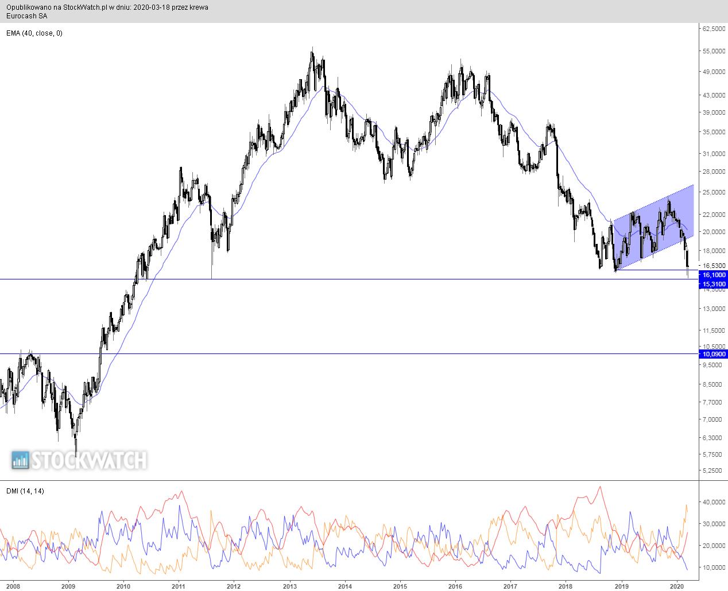This screenshot has width=728, height=591.
Task: Click the 49,0000 price axis value
Action: (x=714, y=72)
